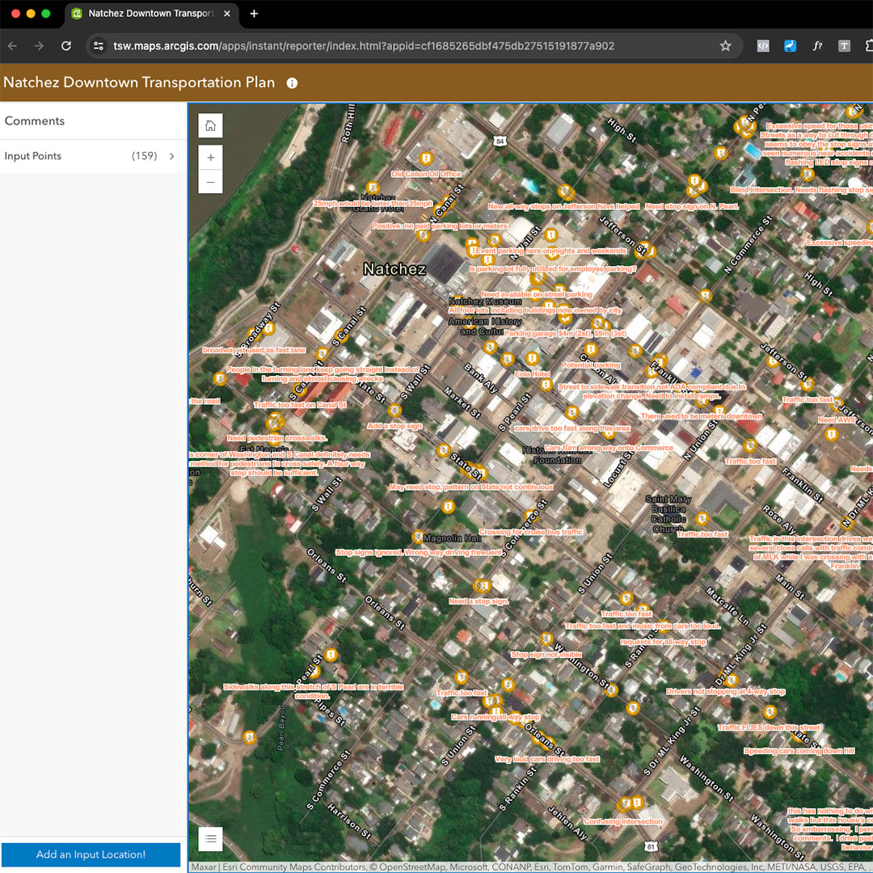Click the Potential parking map marker

click(591, 350)
